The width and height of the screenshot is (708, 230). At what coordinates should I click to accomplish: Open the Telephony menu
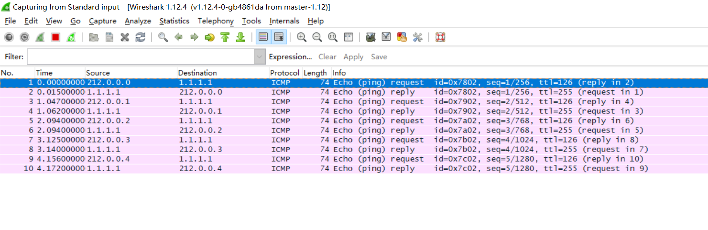pos(216,21)
